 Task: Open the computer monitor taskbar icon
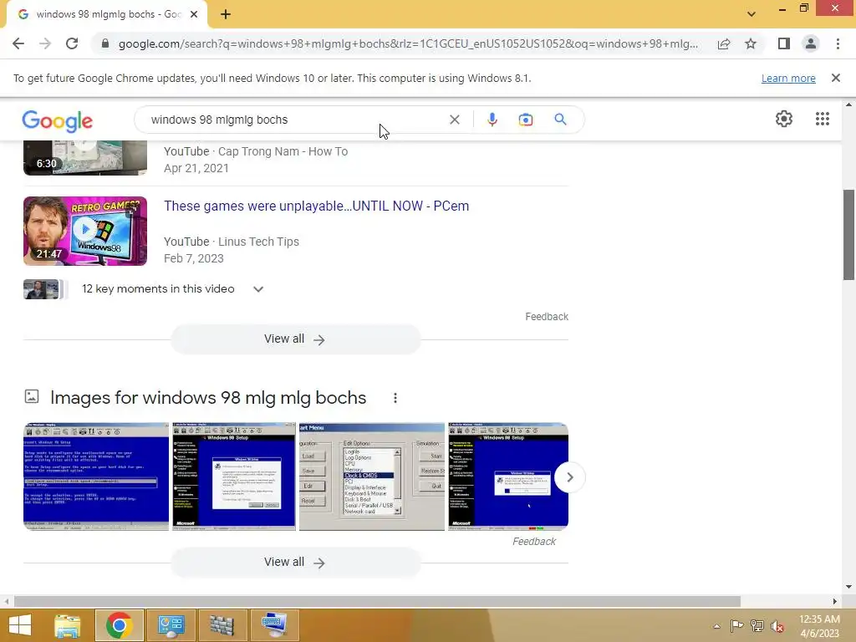tap(274, 625)
